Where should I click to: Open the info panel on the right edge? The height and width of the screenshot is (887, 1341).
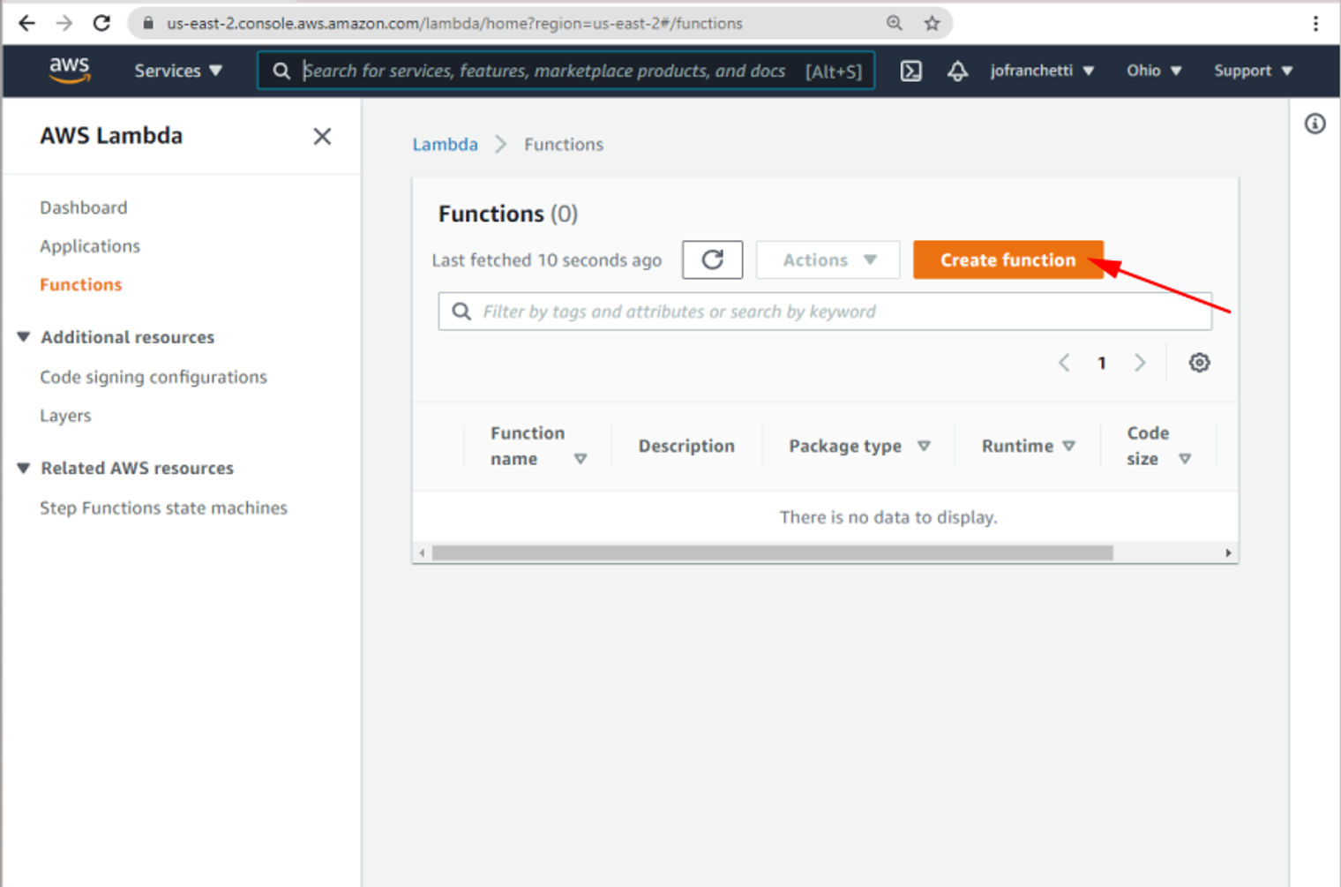(1315, 124)
